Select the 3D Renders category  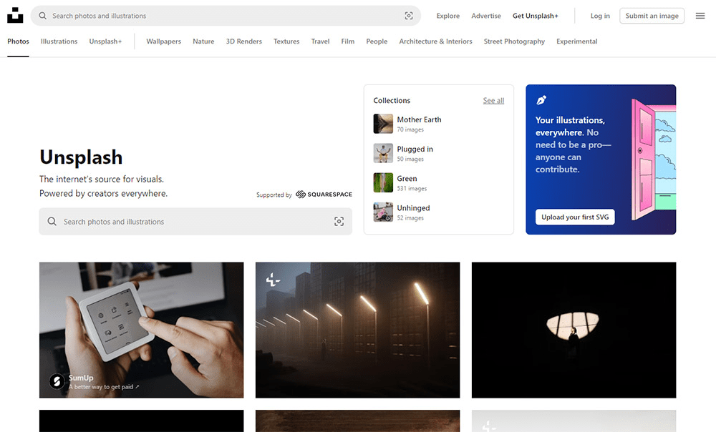[x=243, y=41]
